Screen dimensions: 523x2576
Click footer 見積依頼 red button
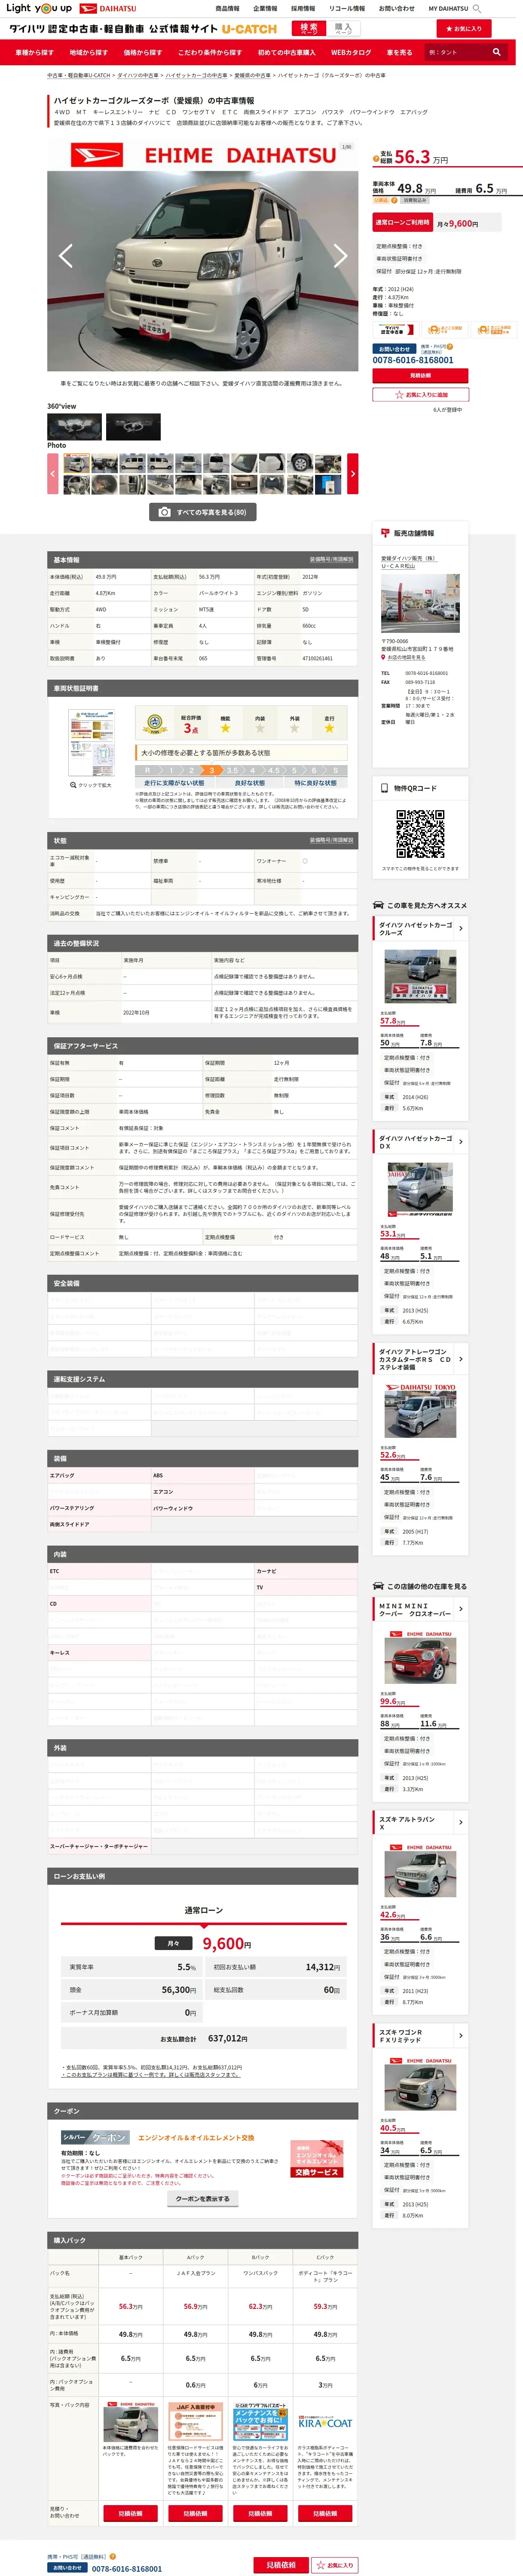tap(281, 2565)
